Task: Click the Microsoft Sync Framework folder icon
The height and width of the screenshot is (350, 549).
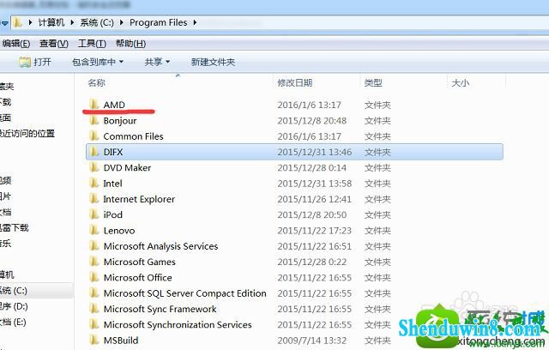Action: [94, 308]
